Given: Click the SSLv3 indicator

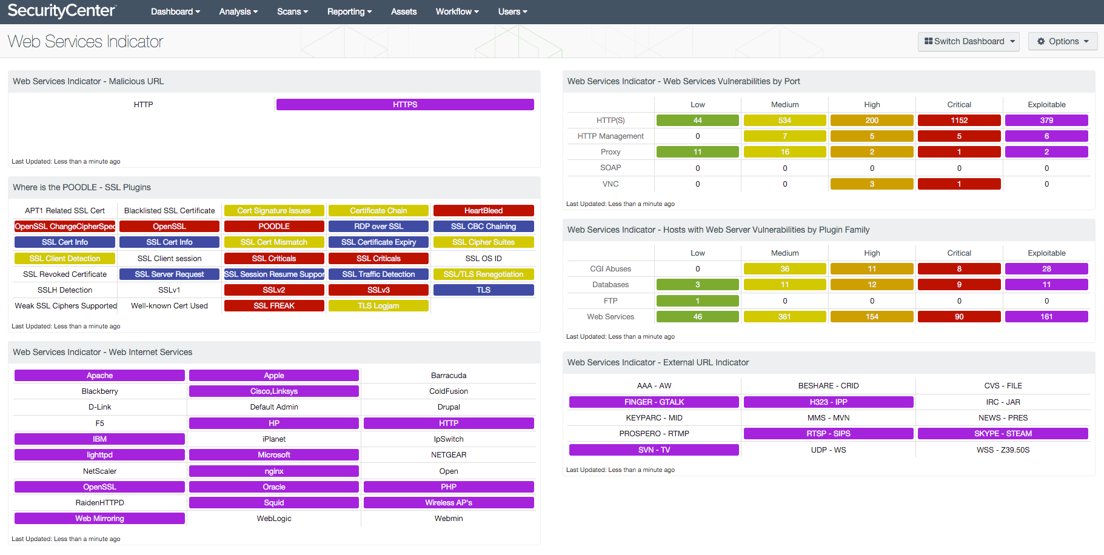Looking at the screenshot, I should (x=378, y=290).
